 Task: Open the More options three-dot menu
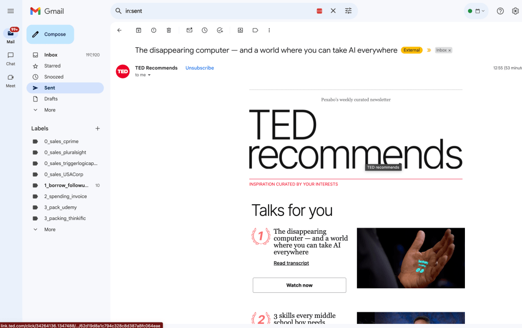click(269, 30)
